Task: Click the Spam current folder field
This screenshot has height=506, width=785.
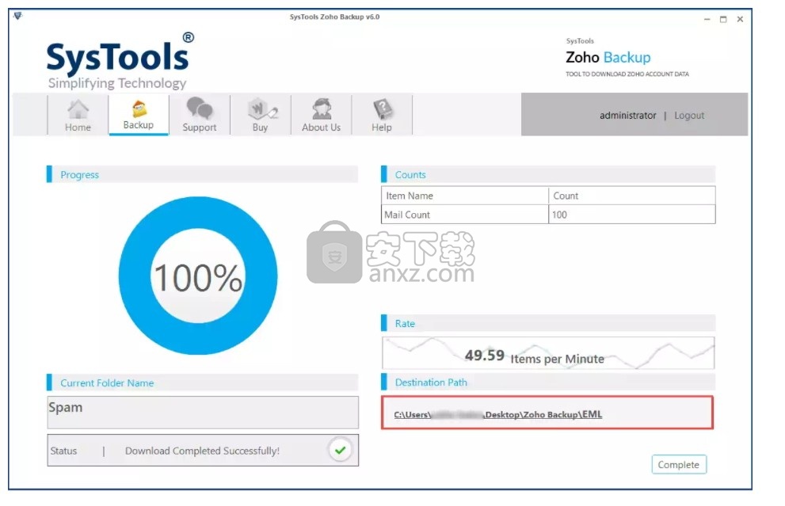Action: (x=203, y=413)
